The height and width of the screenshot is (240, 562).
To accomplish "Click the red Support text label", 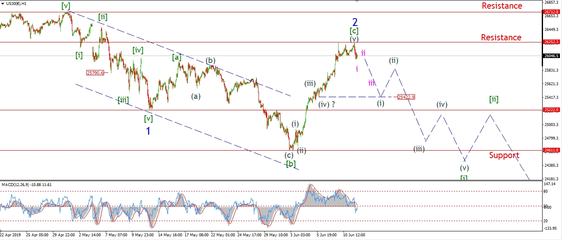I will click(504, 155).
